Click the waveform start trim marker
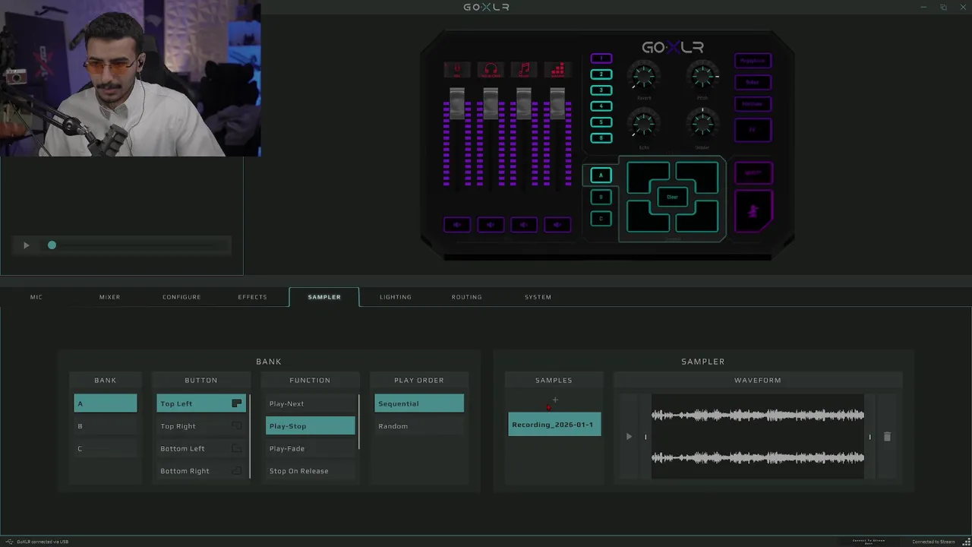The width and height of the screenshot is (972, 547). (645, 437)
